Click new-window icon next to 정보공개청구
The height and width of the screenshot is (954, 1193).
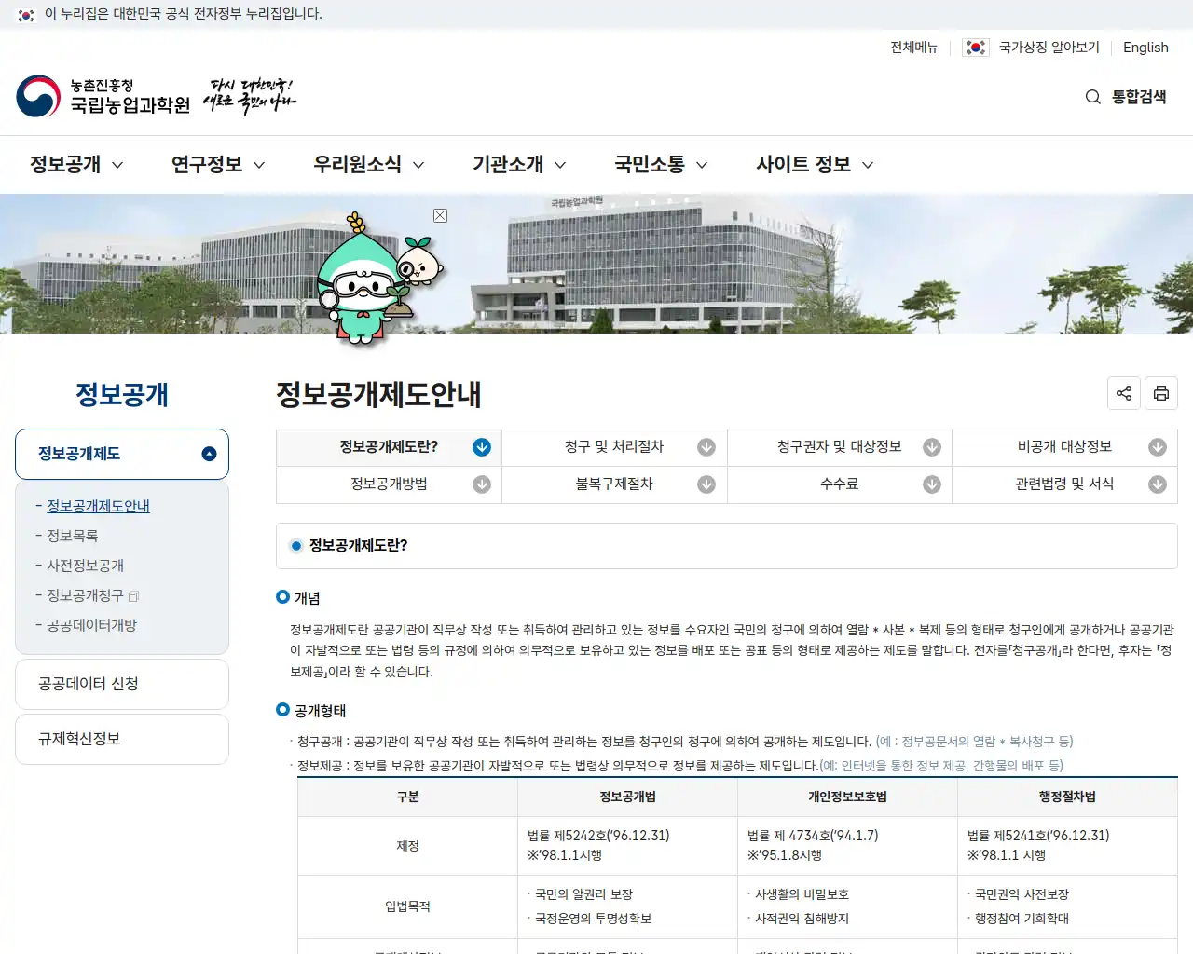pos(133,596)
